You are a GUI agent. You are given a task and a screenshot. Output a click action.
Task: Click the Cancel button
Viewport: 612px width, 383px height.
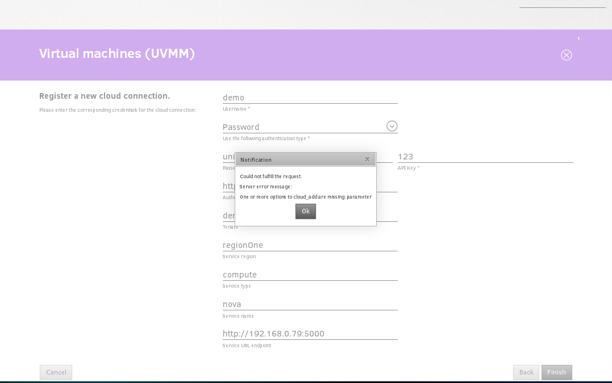click(56, 372)
